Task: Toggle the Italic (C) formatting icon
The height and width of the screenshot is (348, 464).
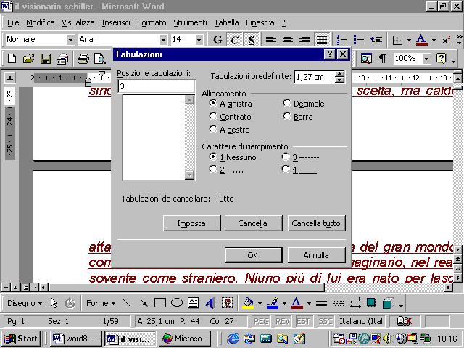Action: coord(235,39)
